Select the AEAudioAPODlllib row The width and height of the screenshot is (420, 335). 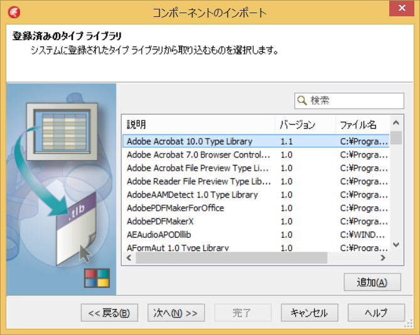[x=256, y=235]
